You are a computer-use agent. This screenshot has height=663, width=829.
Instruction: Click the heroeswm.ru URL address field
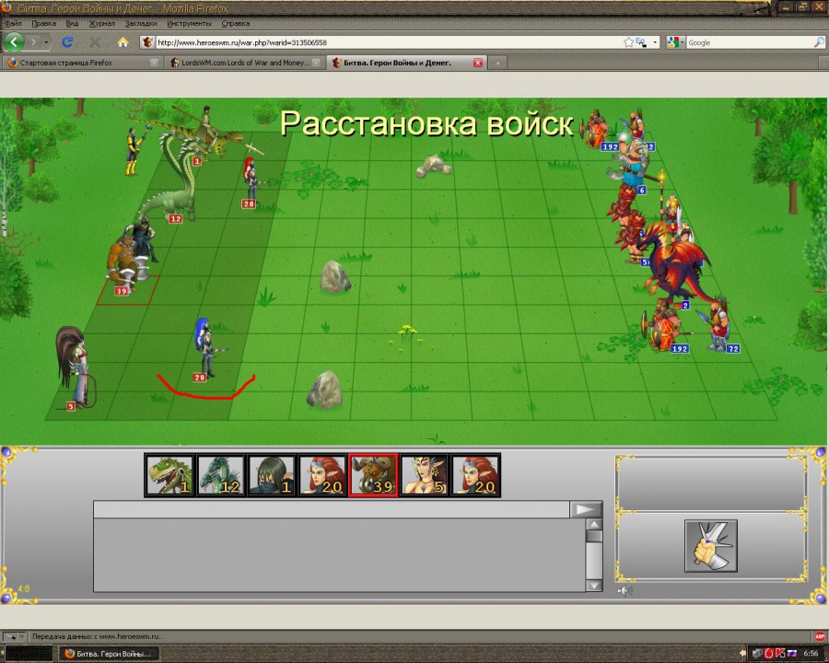coord(389,42)
